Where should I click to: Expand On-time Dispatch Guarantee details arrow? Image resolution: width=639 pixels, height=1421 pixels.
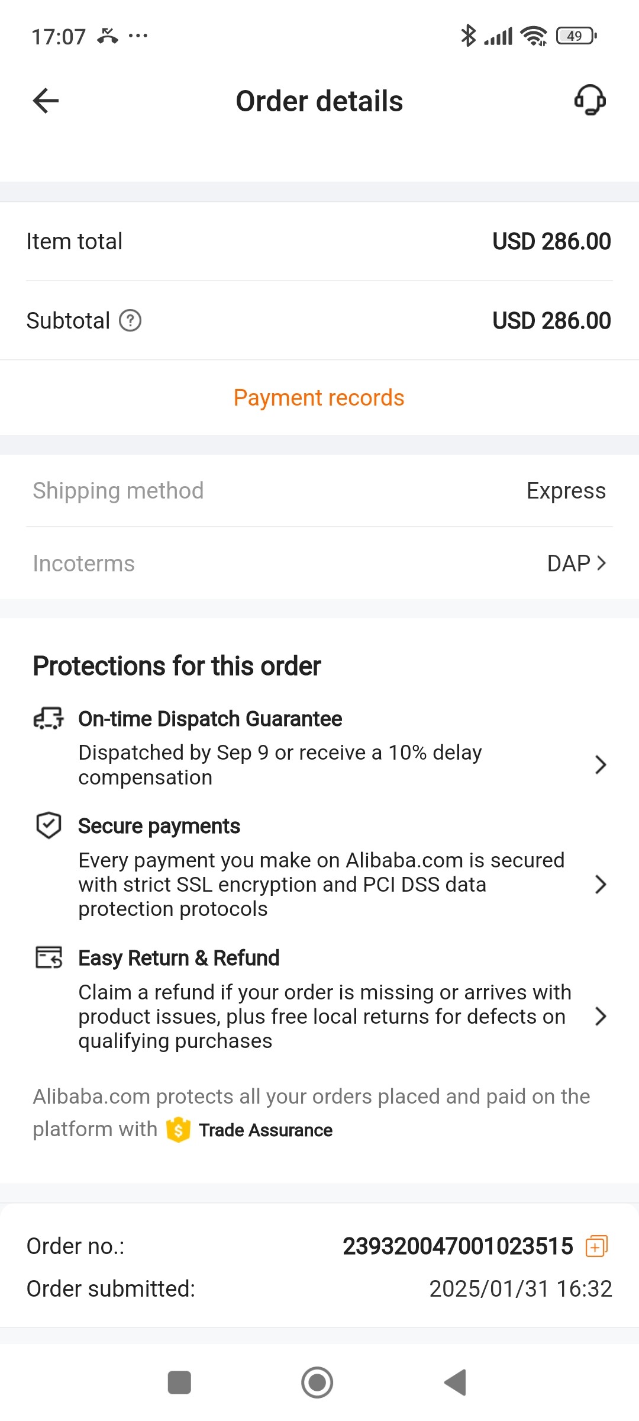[601, 765]
